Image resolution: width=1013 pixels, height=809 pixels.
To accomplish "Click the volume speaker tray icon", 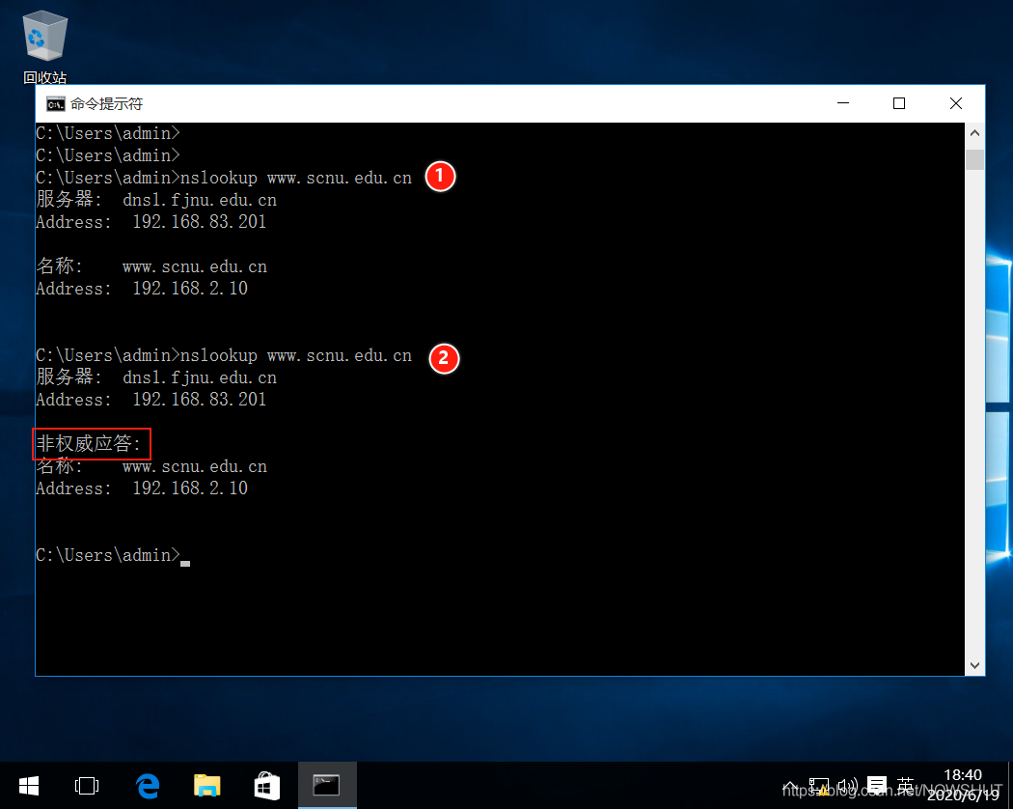I will (847, 786).
